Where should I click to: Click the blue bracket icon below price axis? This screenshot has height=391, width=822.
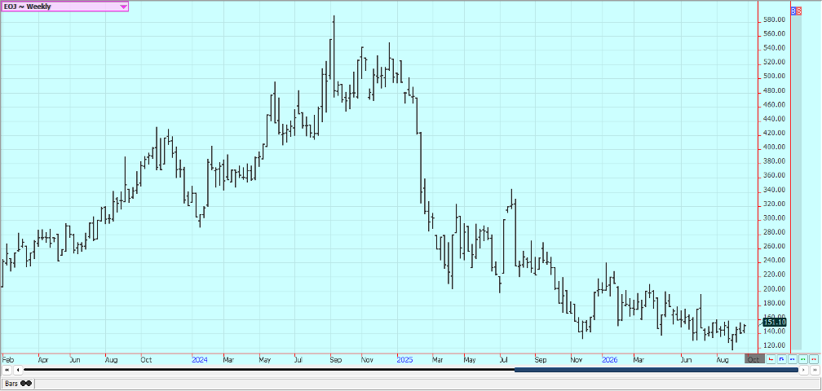point(781,359)
